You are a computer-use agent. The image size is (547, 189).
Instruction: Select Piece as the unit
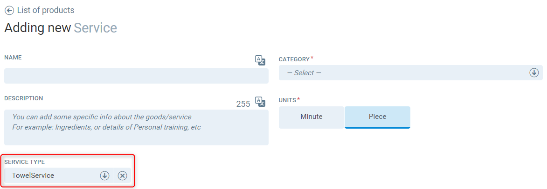(x=377, y=117)
